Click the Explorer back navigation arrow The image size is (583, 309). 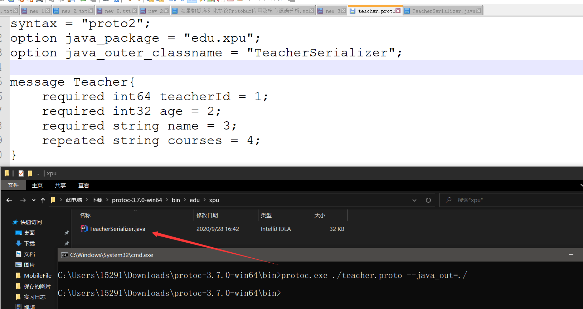tap(9, 200)
